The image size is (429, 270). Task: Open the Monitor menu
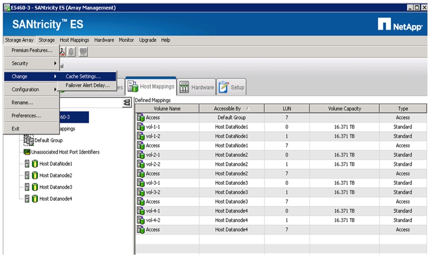(126, 40)
